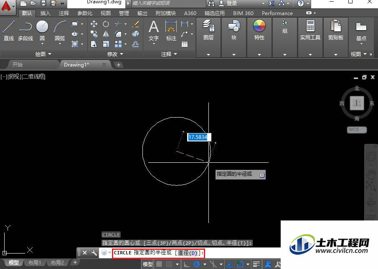Click the Linear dimension icon

185,24
